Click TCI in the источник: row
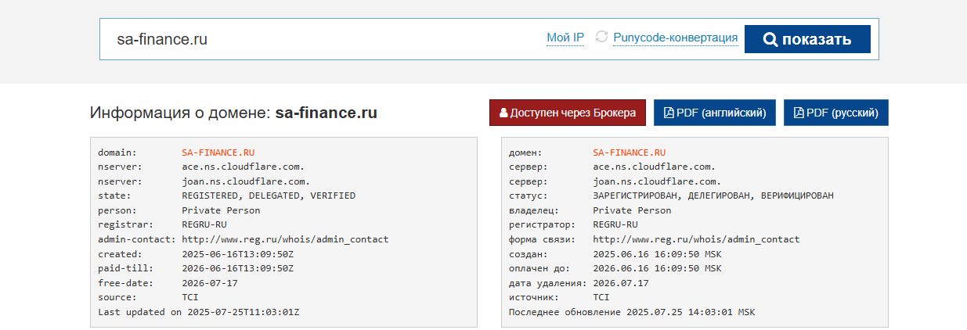This screenshot has height=330, width=967. (x=601, y=297)
